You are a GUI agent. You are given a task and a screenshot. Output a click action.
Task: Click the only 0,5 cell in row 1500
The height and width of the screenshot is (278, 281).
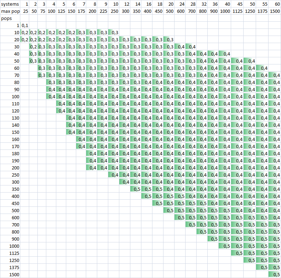(x=275, y=274)
